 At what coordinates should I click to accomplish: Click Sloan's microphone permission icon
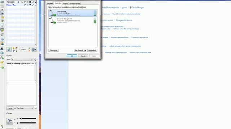point(25,5)
